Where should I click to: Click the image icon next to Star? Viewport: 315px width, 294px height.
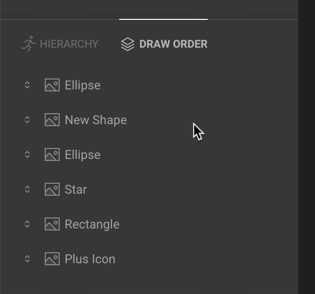click(52, 189)
